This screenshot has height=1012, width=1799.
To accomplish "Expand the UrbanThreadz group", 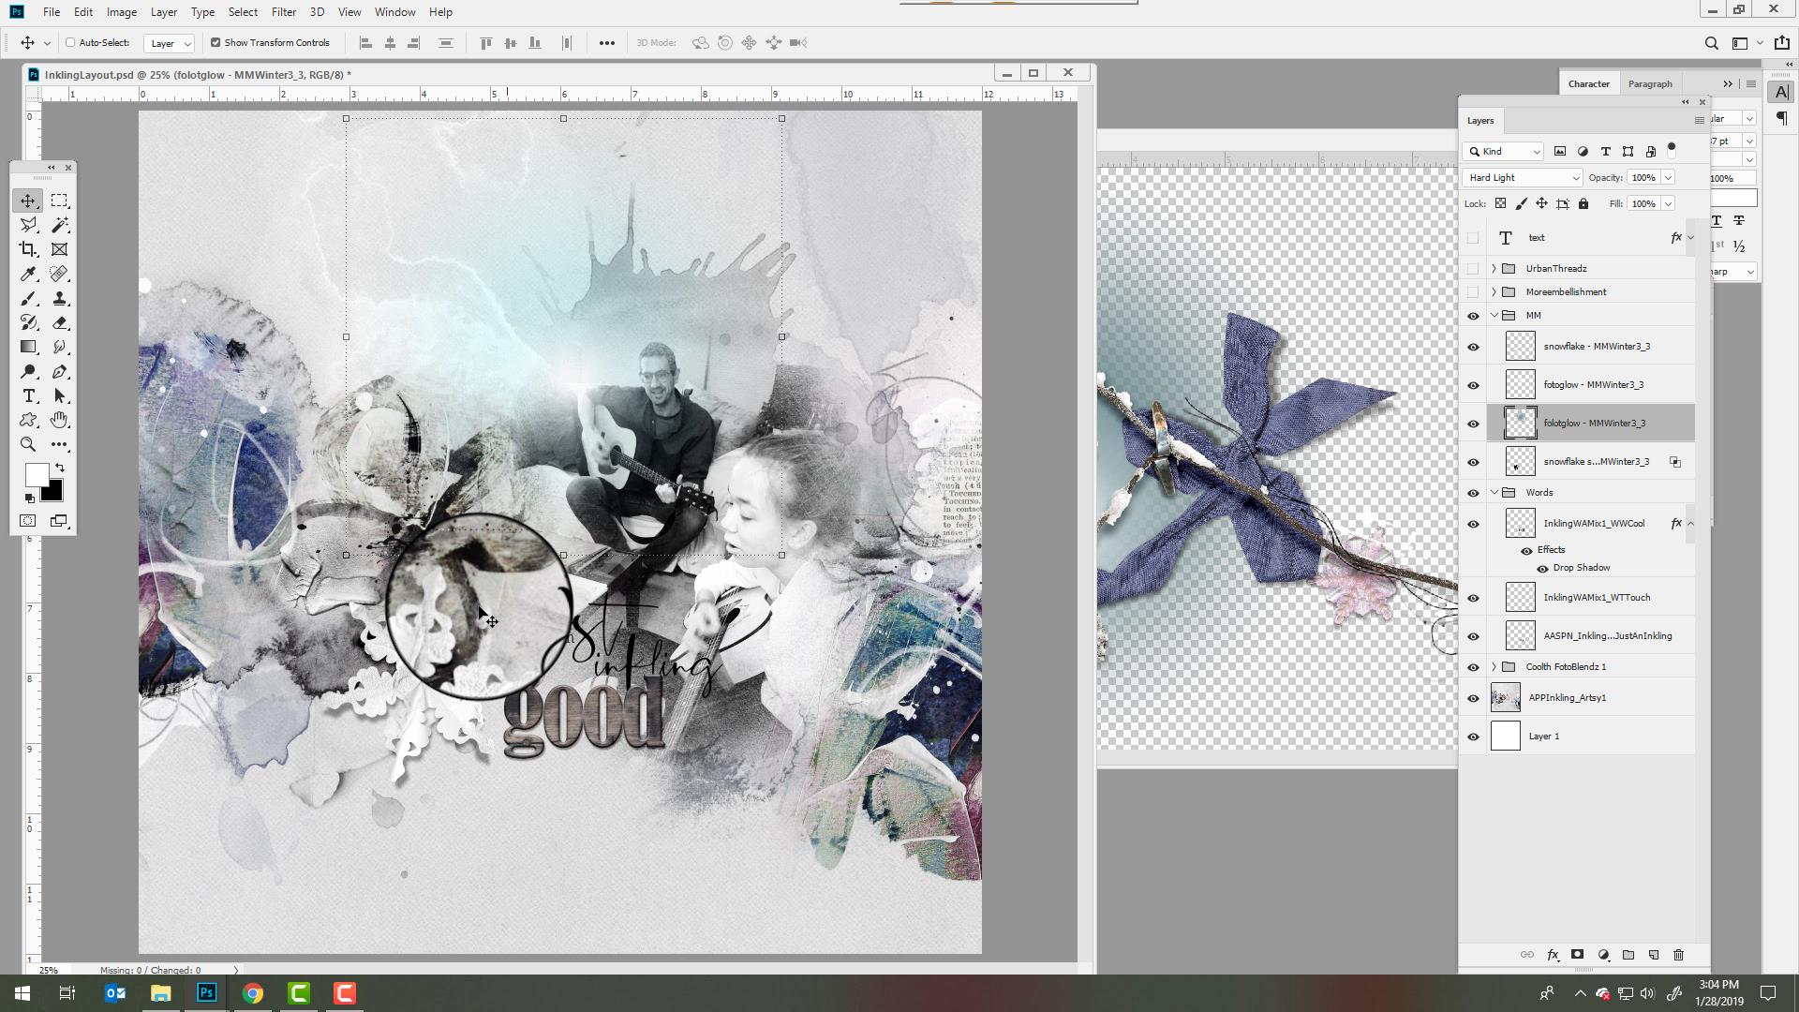I will coord(1493,268).
